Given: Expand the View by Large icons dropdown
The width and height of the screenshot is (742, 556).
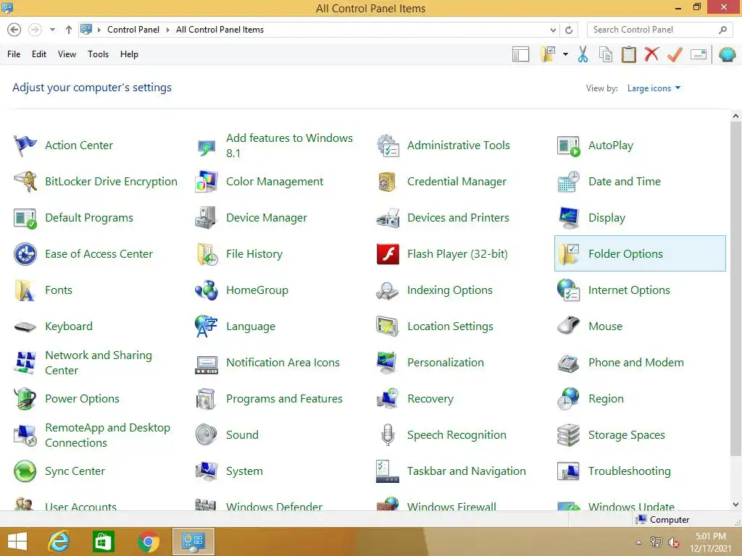Looking at the screenshot, I should pyautogui.click(x=654, y=88).
